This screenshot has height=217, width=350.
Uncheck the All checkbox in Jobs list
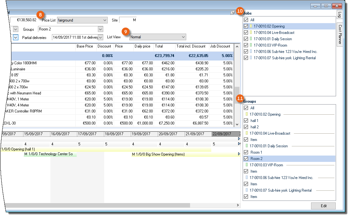point(246,20)
